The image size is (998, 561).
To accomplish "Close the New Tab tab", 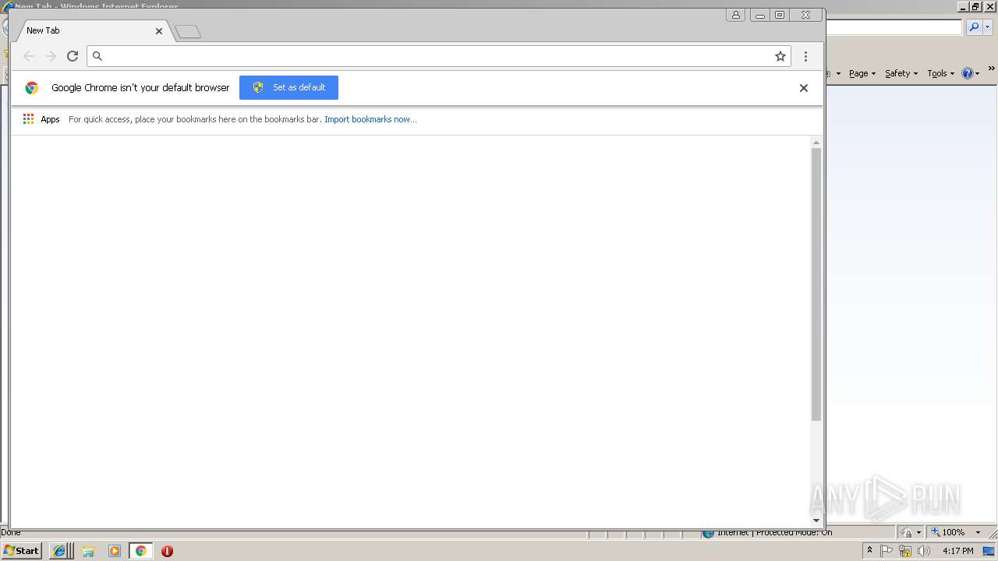I will click(x=159, y=31).
